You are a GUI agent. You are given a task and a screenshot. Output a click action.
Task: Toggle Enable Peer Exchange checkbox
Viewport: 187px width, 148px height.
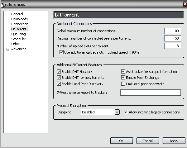[x=123, y=78]
